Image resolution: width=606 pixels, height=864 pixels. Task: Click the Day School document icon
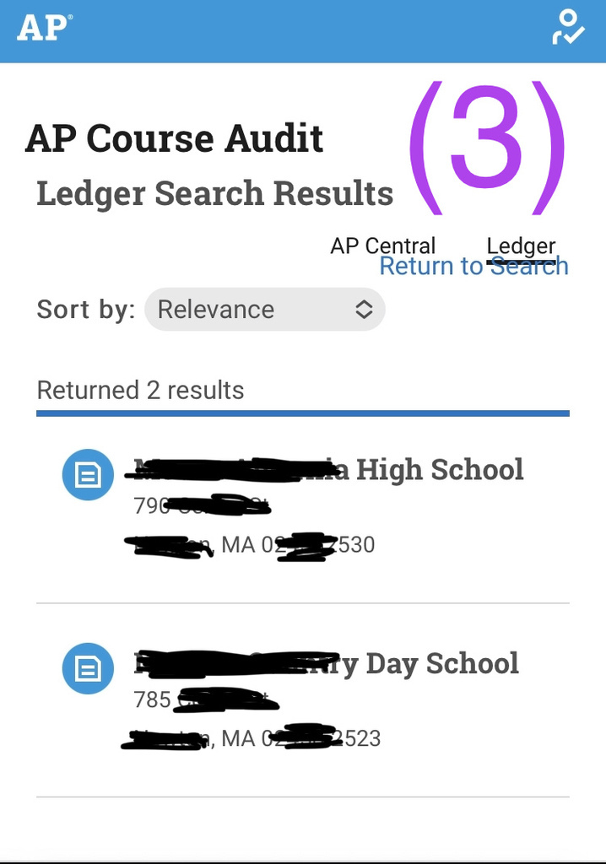[88, 668]
